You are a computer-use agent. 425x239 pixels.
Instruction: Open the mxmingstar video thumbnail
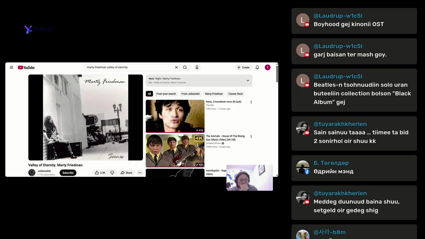point(175,173)
